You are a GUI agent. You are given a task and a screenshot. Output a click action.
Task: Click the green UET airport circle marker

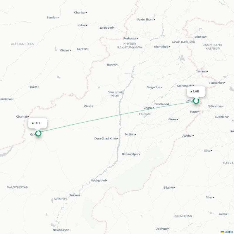click(38, 133)
